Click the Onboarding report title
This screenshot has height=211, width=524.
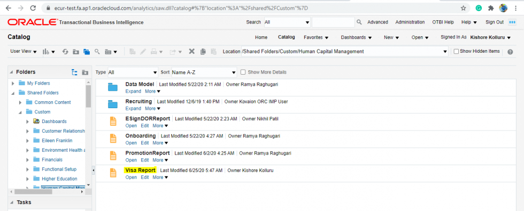click(x=140, y=136)
